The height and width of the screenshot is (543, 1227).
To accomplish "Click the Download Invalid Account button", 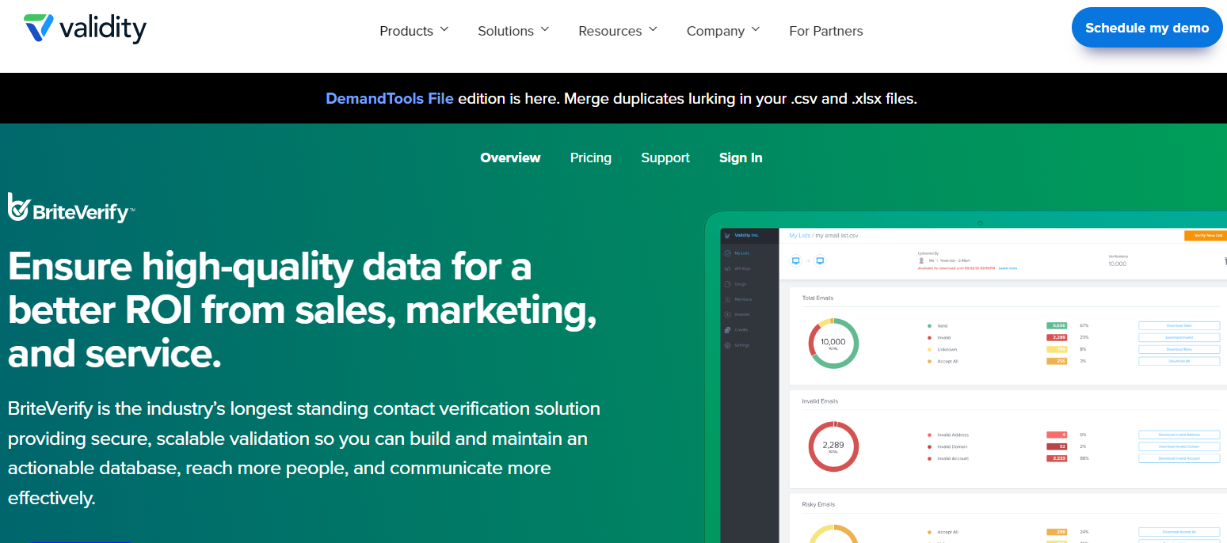I will pyautogui.click(x=1179, y=458).
